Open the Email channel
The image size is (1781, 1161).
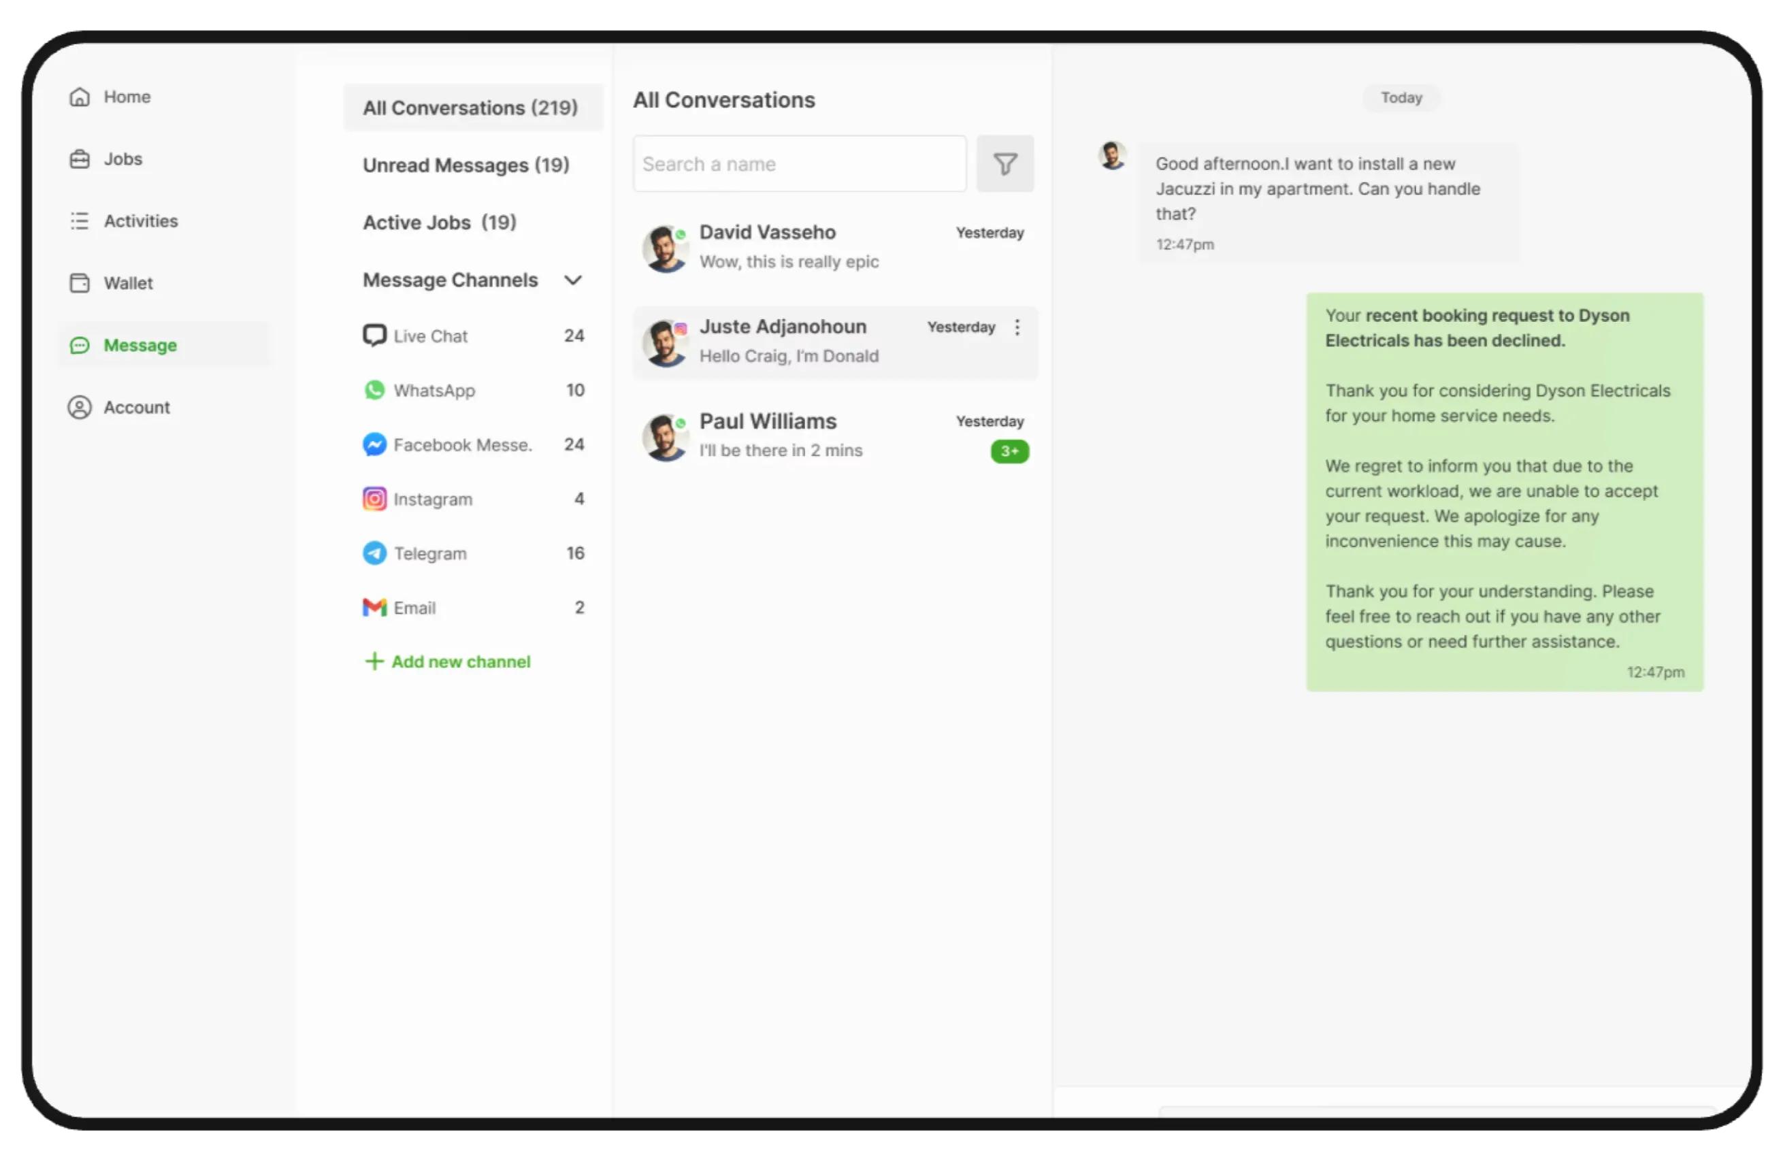(414, 608)
